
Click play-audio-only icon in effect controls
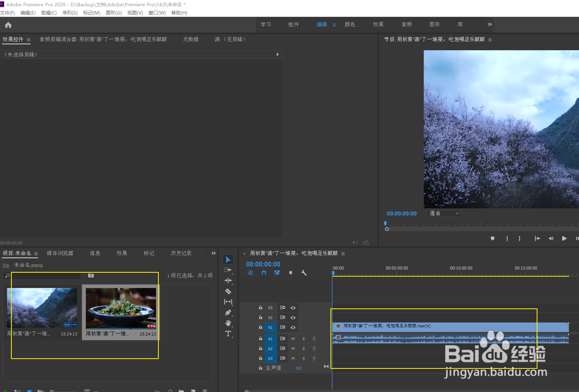point(355,242)
